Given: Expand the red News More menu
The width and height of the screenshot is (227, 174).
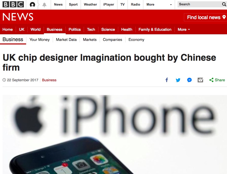Looking at the screenshot, I should click(184, 29).
